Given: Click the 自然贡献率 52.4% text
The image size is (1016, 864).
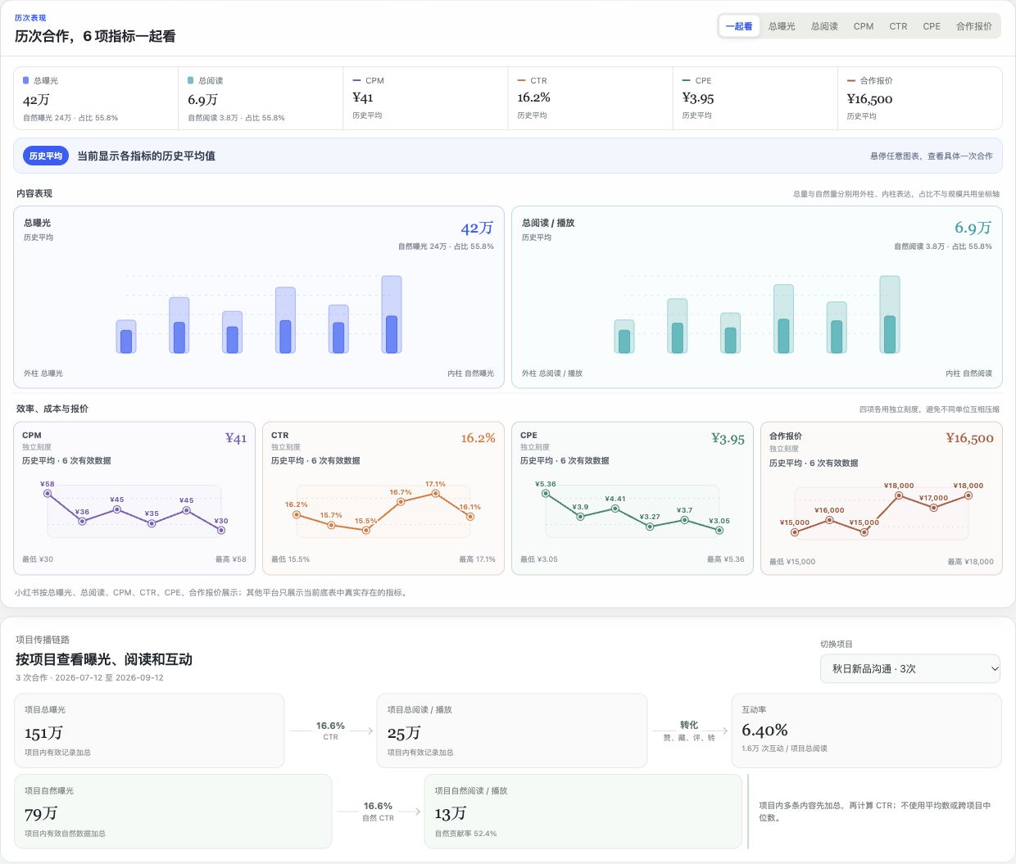Looking at the screenshot, I should click(x=465, y=834).
